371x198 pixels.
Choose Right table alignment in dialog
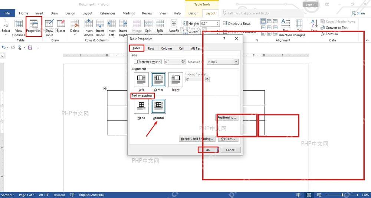pos(175,80)
